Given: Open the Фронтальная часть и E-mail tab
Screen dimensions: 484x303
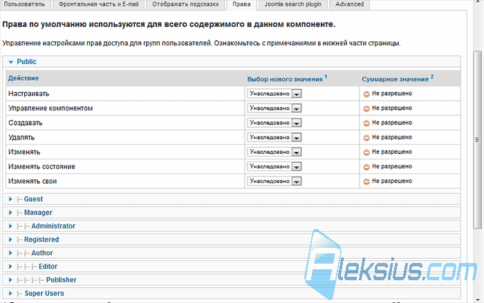Looking at the screenshot, I should point(98,5).
